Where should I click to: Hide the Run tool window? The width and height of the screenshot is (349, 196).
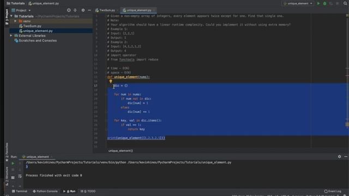(x=346, y=157)
